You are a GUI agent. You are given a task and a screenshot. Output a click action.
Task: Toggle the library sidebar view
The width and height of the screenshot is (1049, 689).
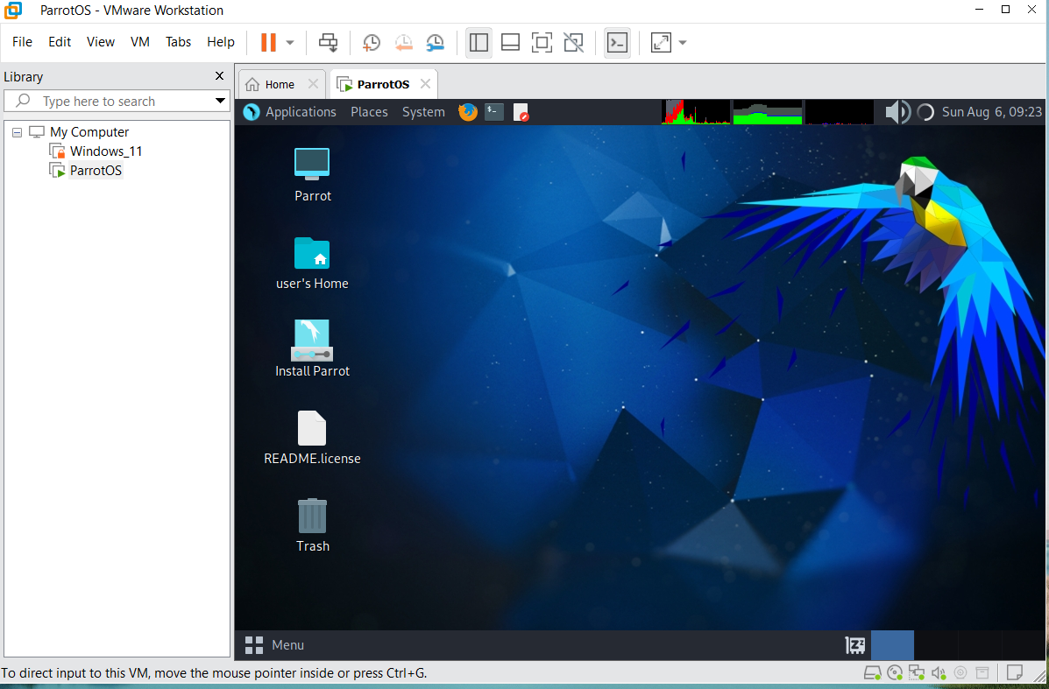(x=478, y=42)
